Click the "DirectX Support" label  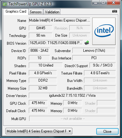pyautogui.click(x=76, y=66)
